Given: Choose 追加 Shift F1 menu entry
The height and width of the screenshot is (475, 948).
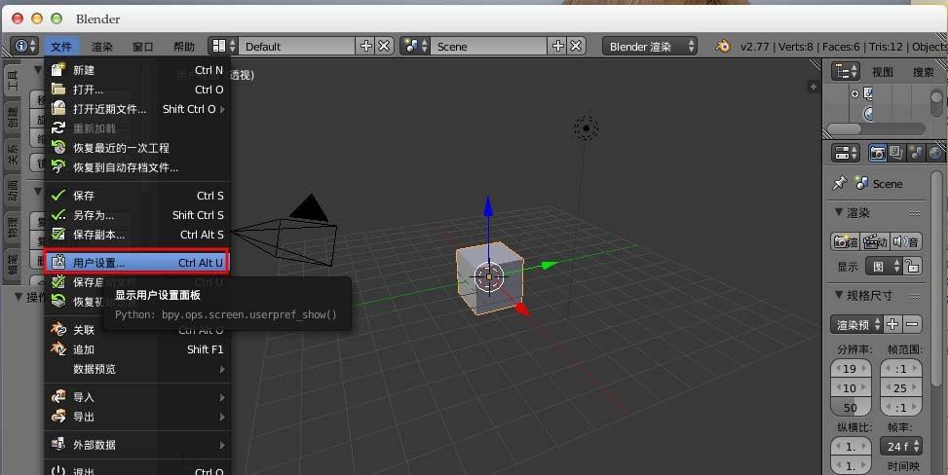Looking at the screenshot, I should (137, 349).
